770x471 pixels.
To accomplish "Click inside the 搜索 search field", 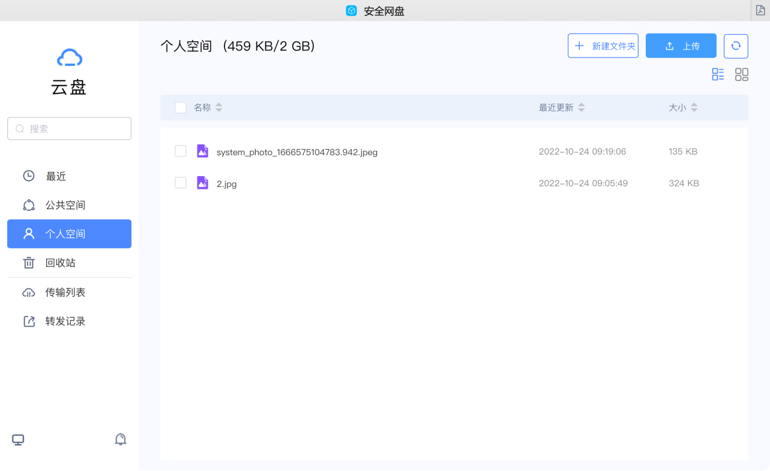I will click(69, 128).
